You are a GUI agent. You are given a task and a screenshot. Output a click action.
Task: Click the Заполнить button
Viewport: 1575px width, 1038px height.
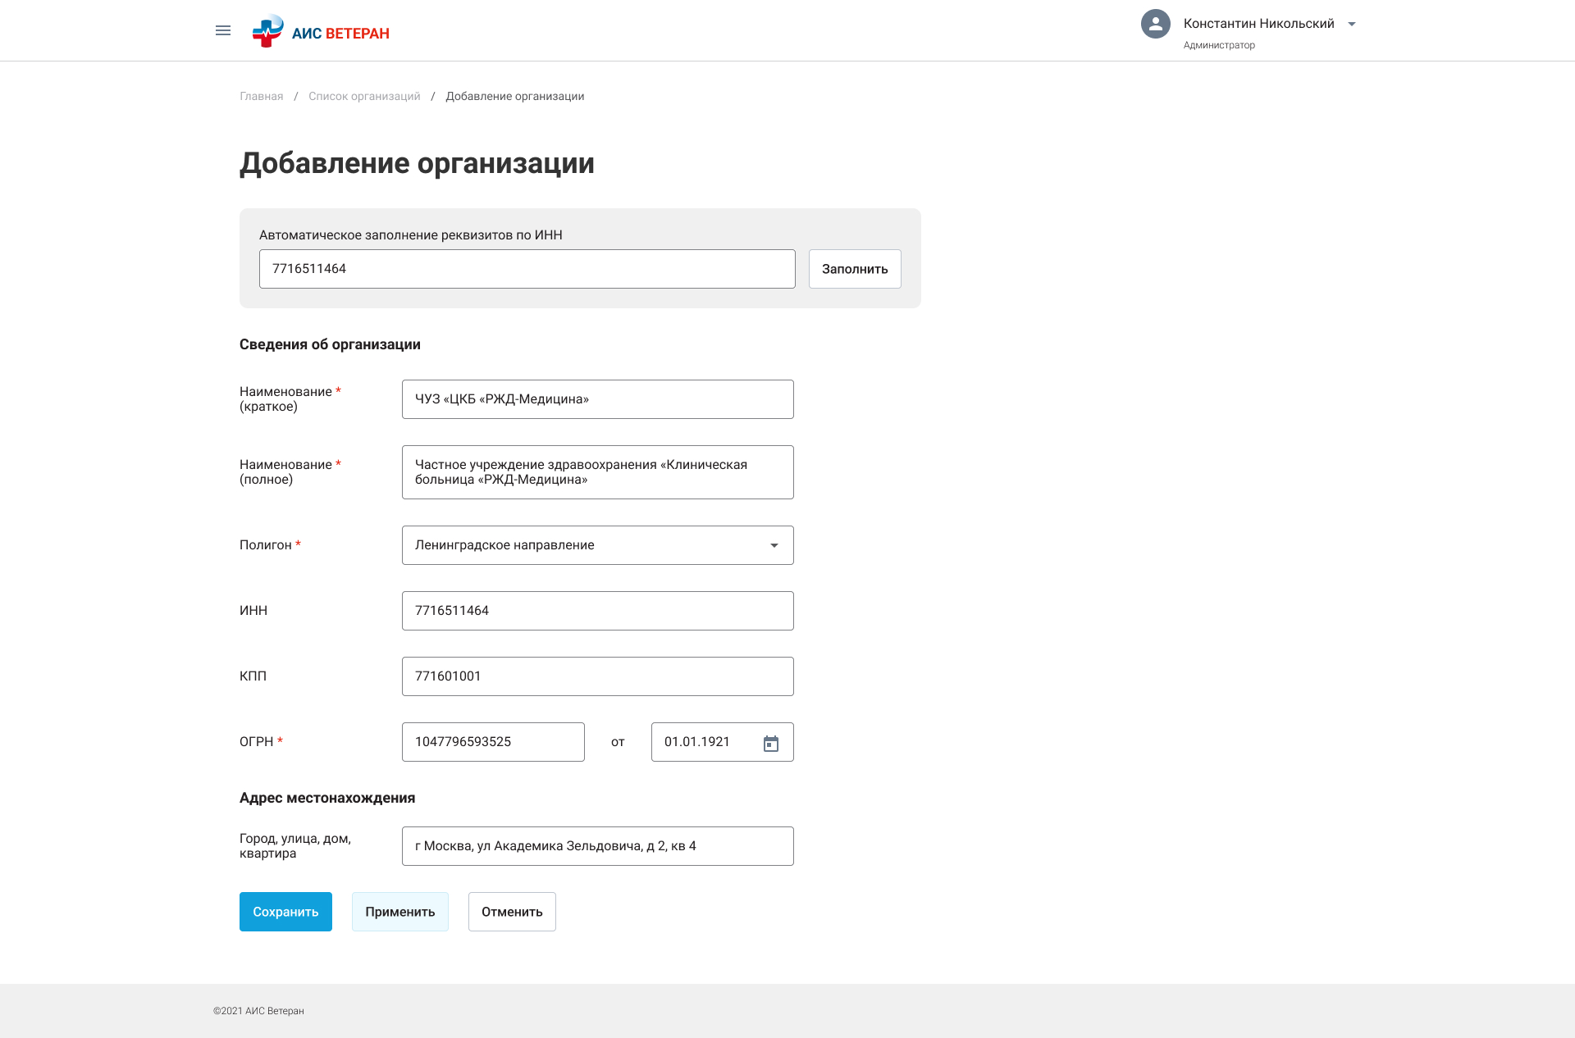coord(855,269)
